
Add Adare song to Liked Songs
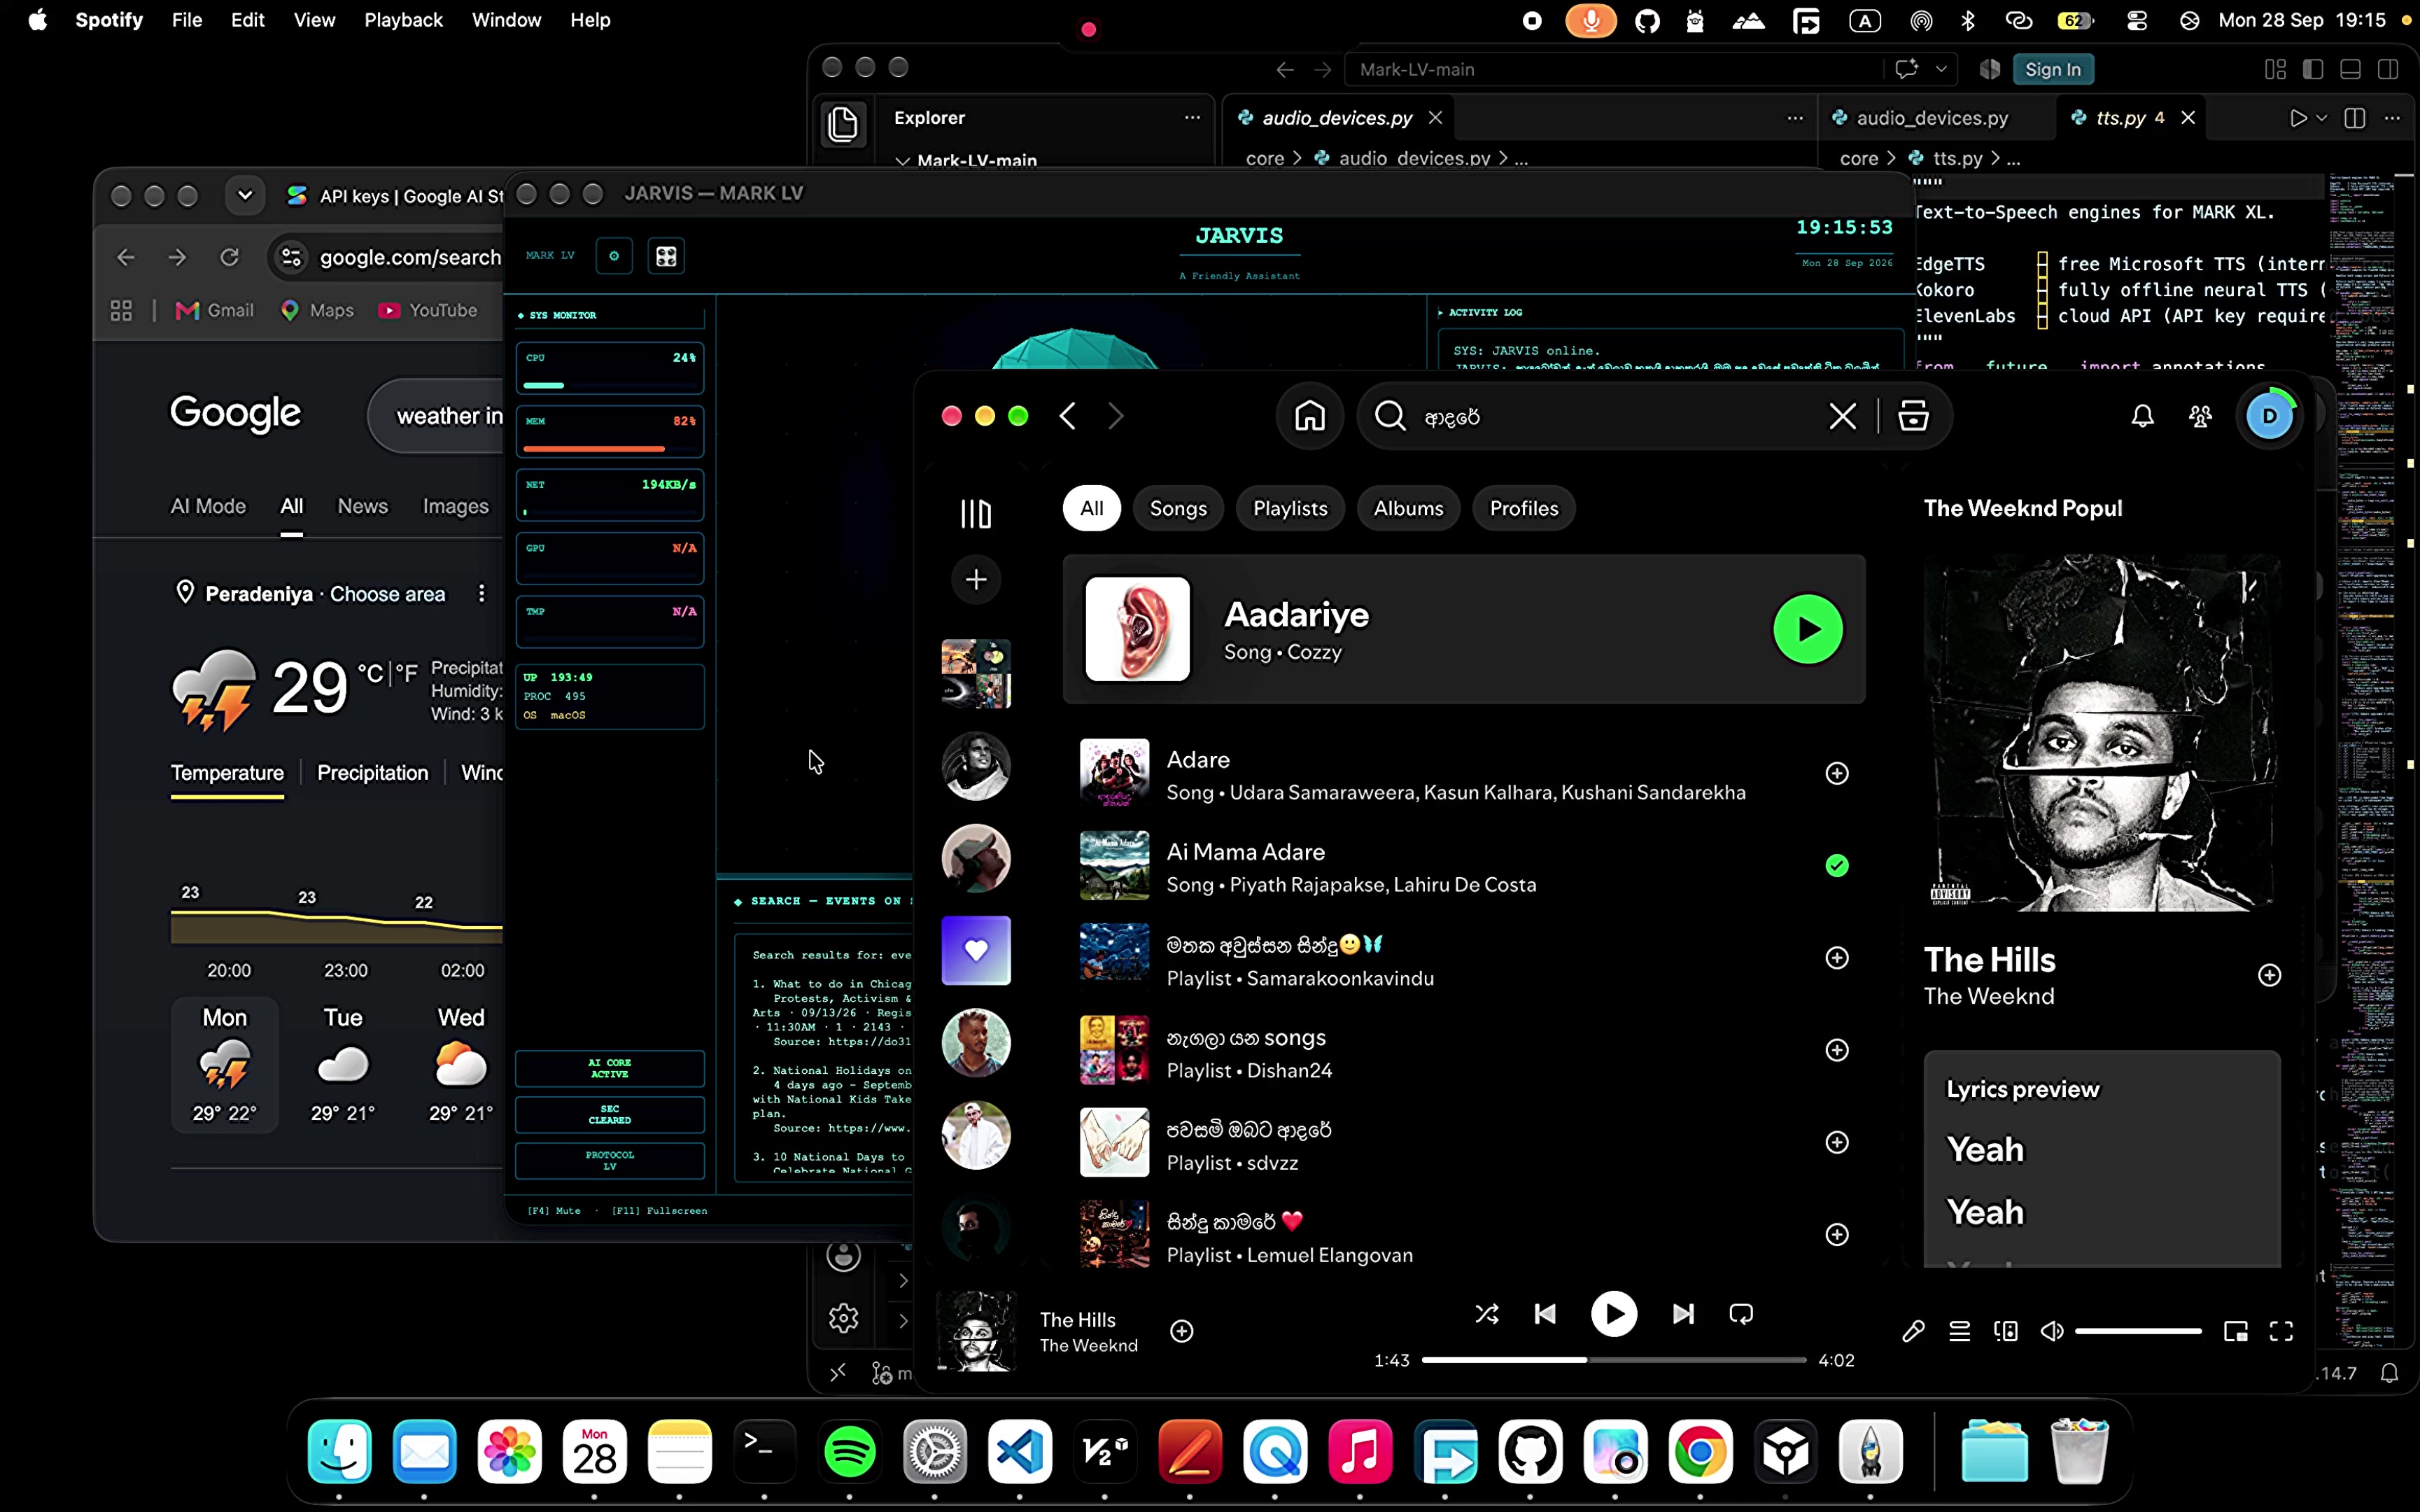pos(1836,773)
